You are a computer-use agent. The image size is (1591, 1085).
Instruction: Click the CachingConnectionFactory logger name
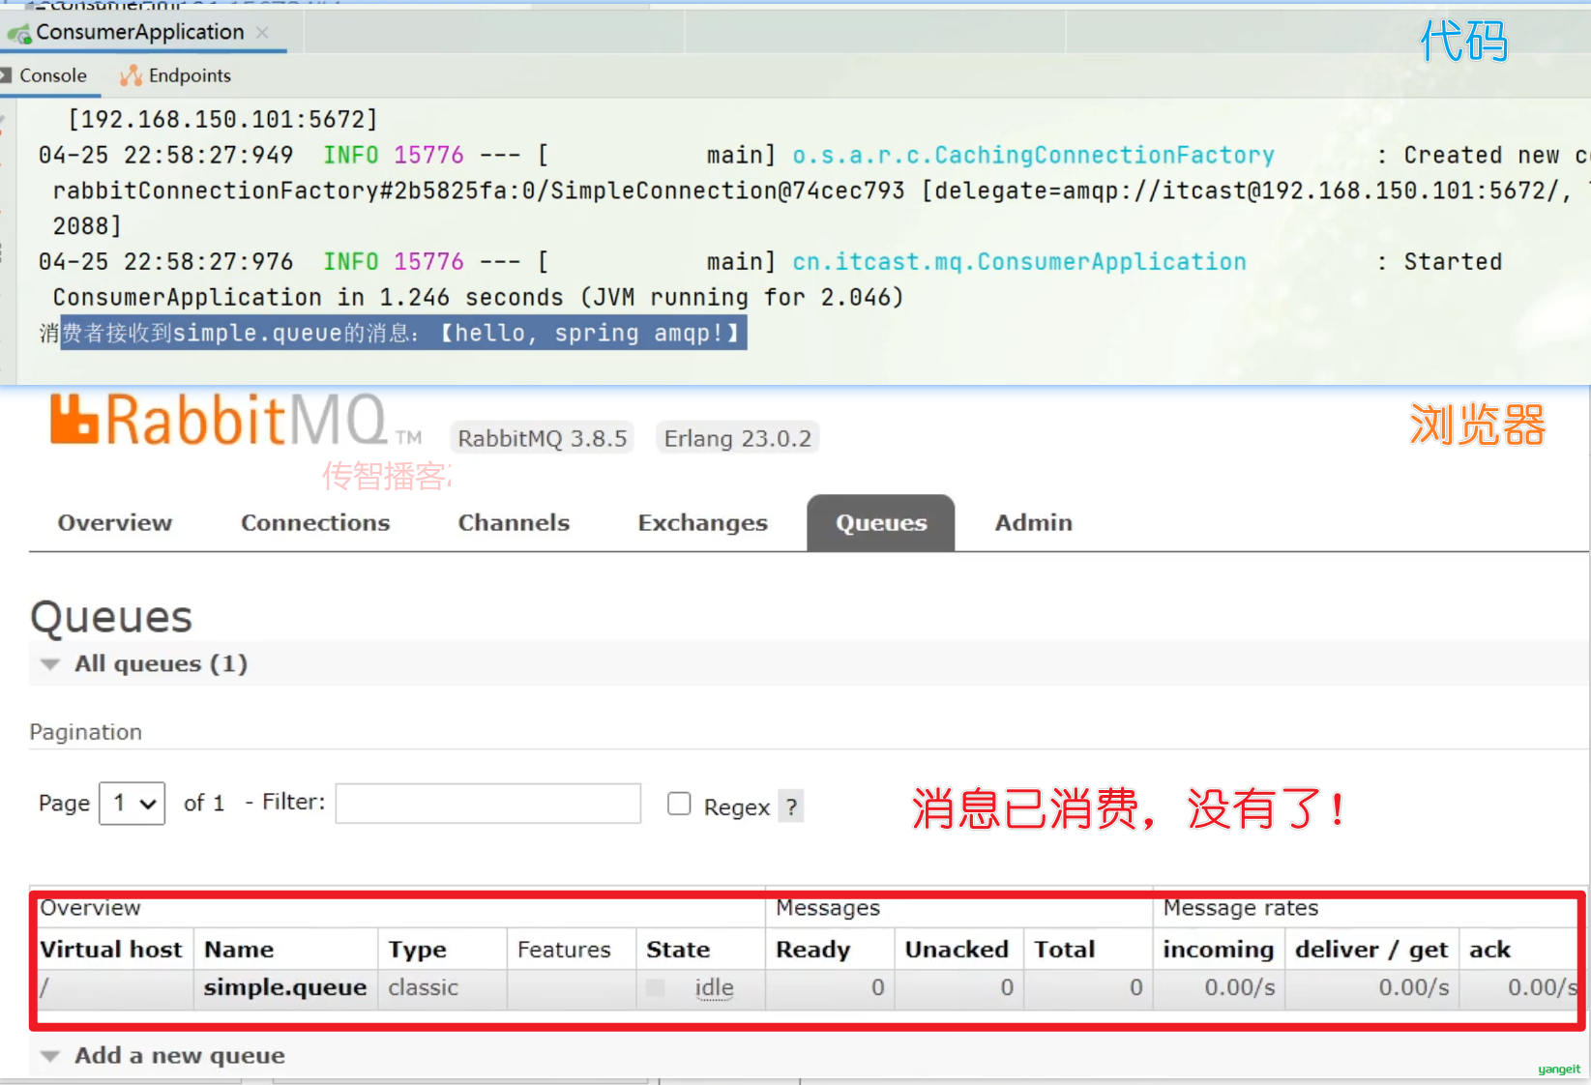click(x=1033, y=155)
